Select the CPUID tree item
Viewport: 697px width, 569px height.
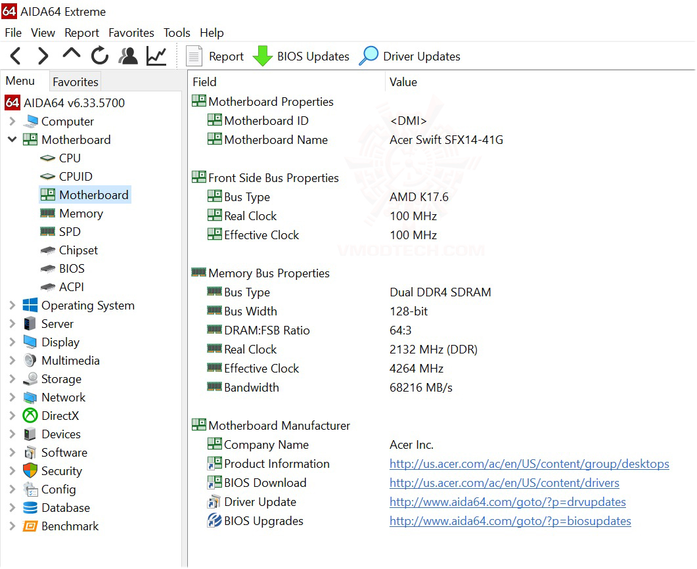pos(76,177)
